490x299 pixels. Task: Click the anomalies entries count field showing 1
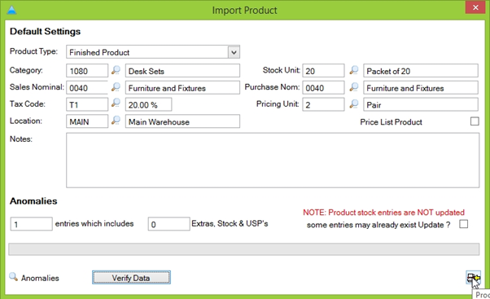point(31,224)
